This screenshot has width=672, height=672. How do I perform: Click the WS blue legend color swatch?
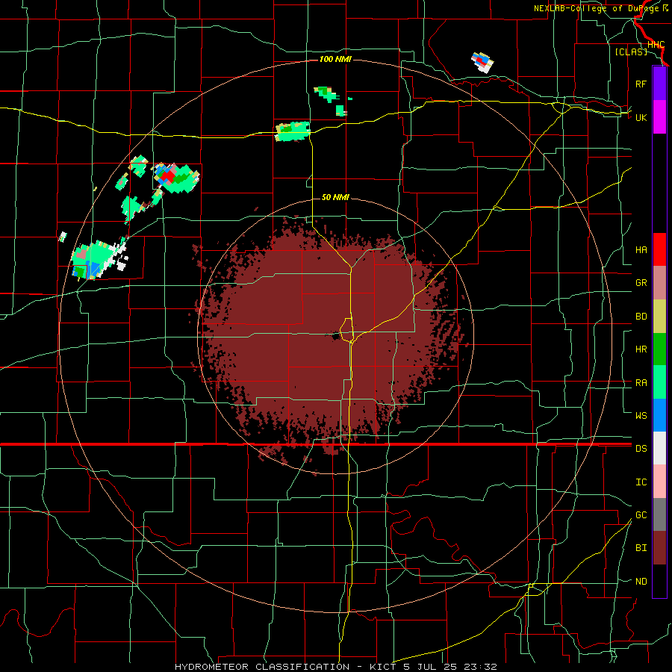coord(659,415)
